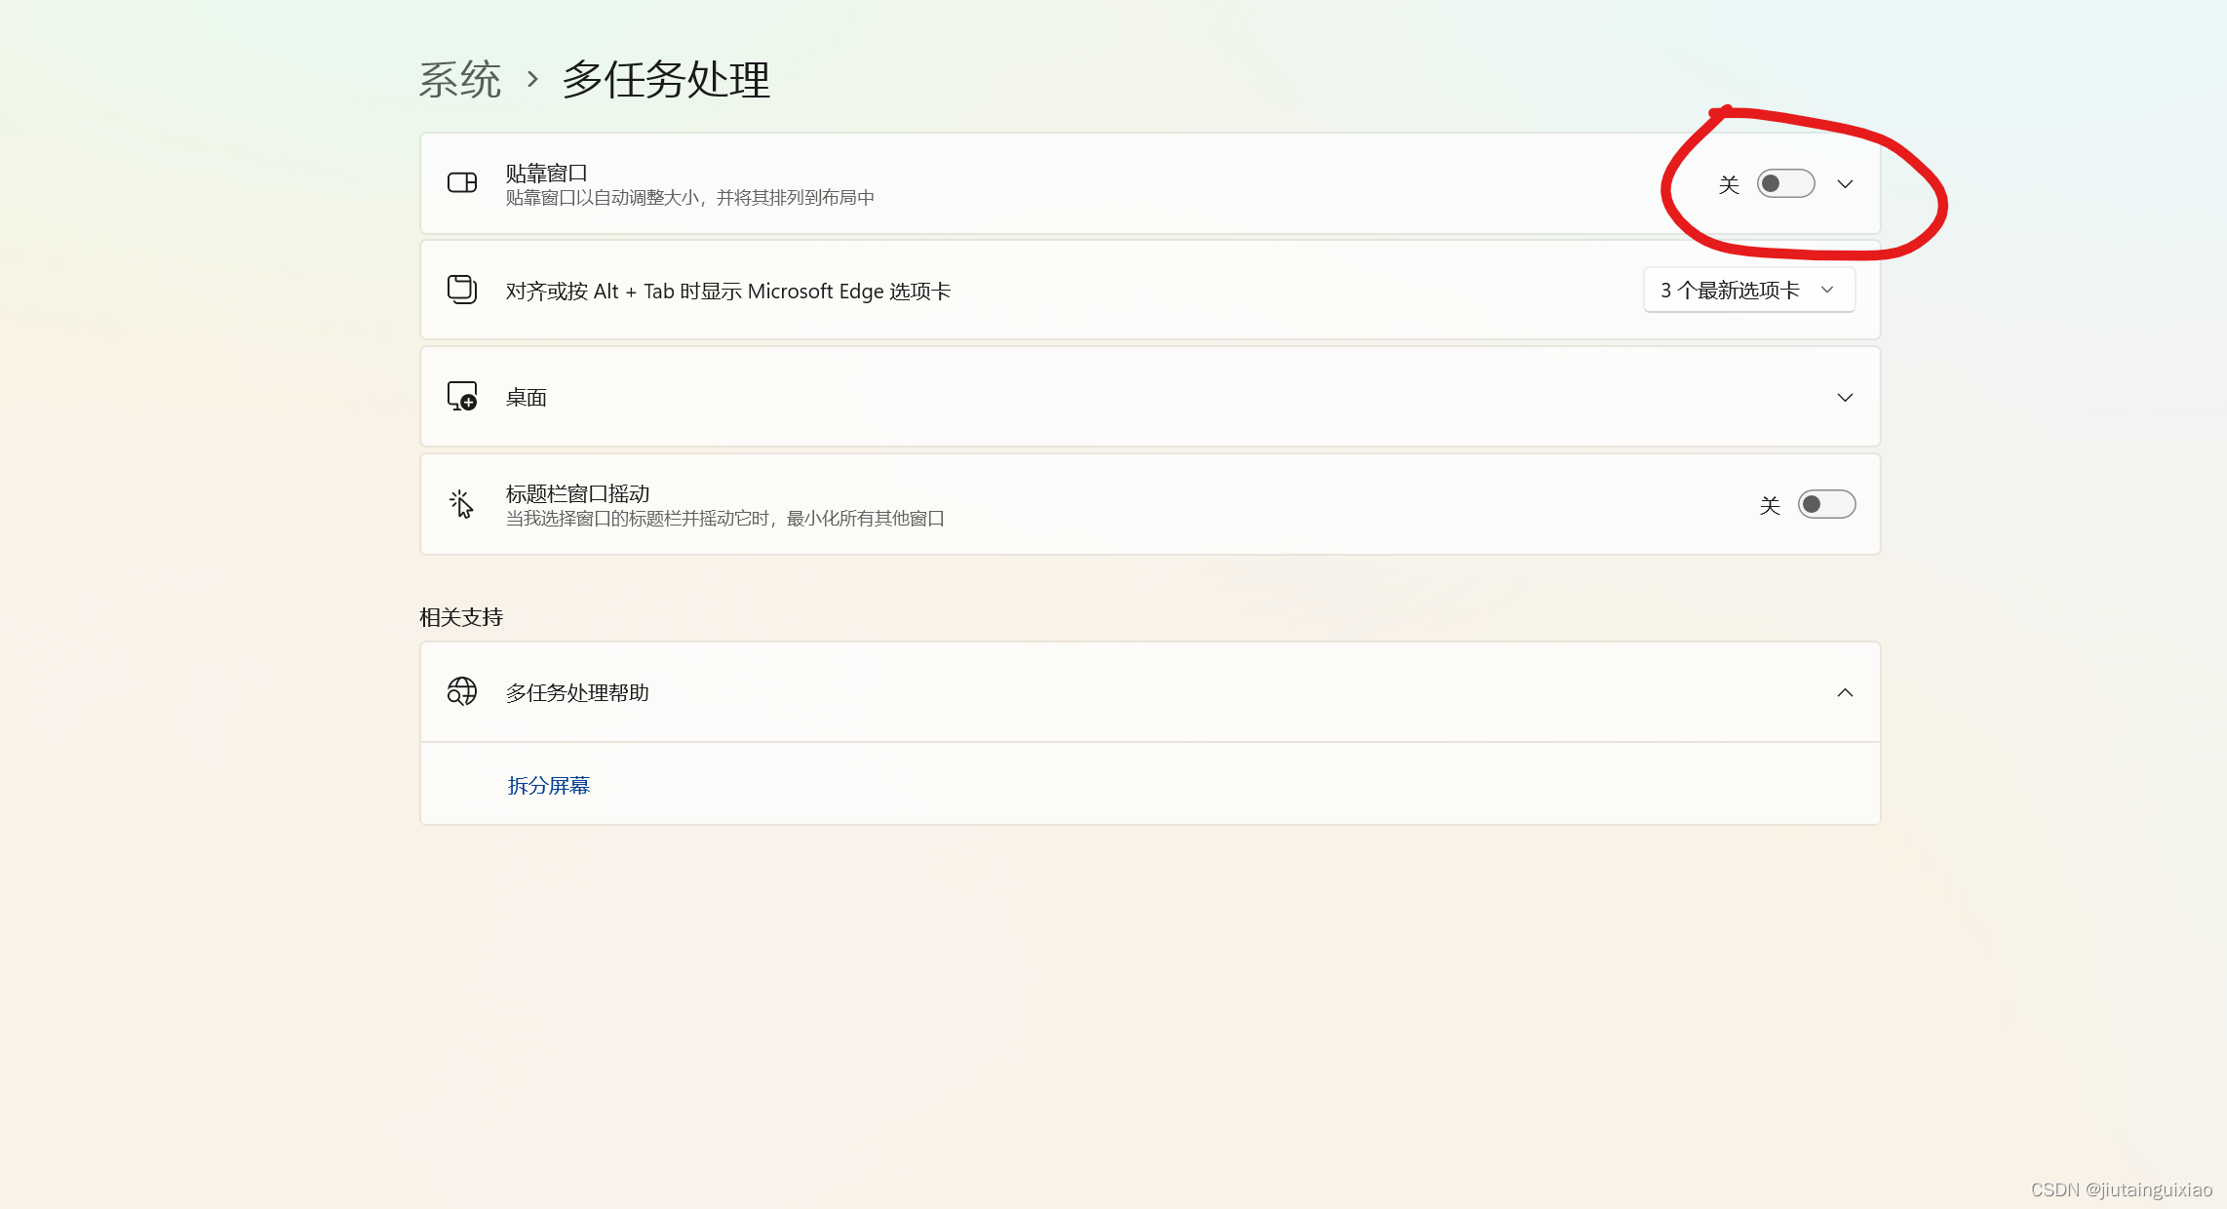Expand the 桌面 section chevron
This screenshot has width=2227, height=1209.
point(1845,397)
